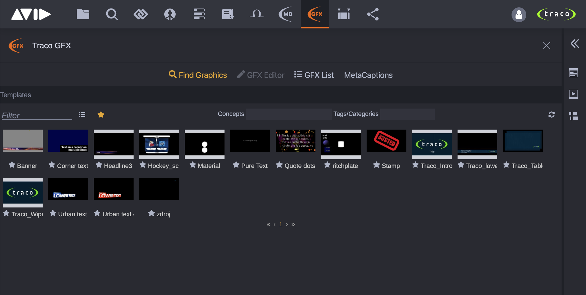Open the text panel icon in right sidebar
586x295 pixels.
(573, 73)
